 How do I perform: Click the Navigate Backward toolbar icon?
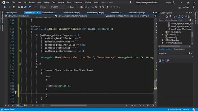tap(5, 7)
